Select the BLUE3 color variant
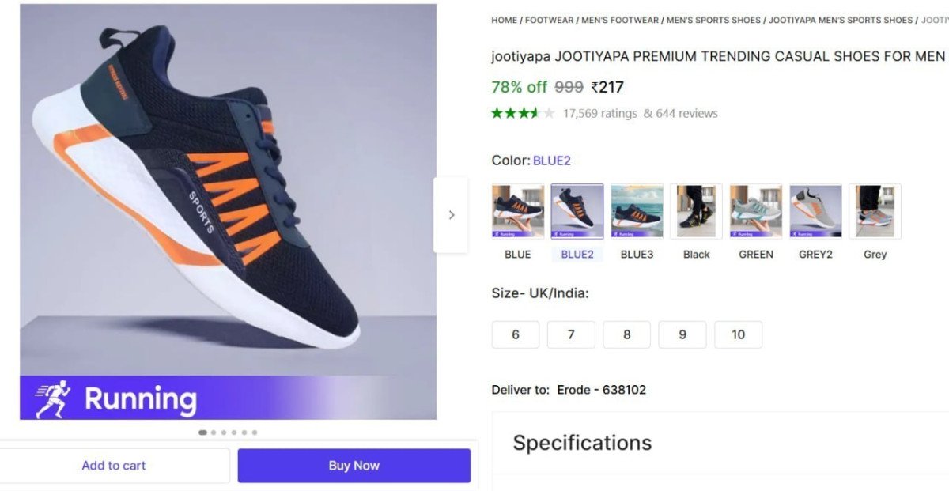 tap(637, 210)
